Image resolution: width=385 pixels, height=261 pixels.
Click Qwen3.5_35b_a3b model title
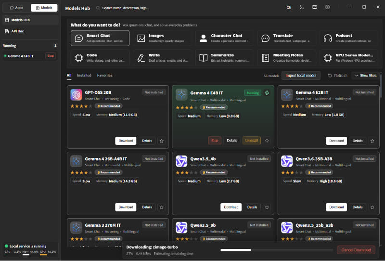point(314,225)
